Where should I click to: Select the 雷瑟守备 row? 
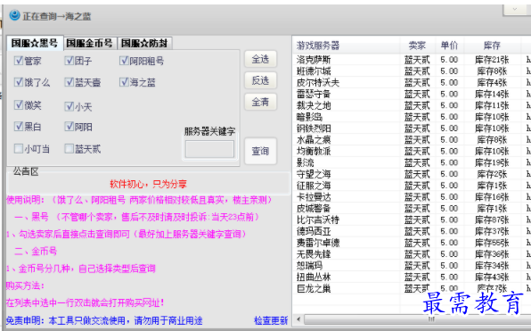[412, 94]
